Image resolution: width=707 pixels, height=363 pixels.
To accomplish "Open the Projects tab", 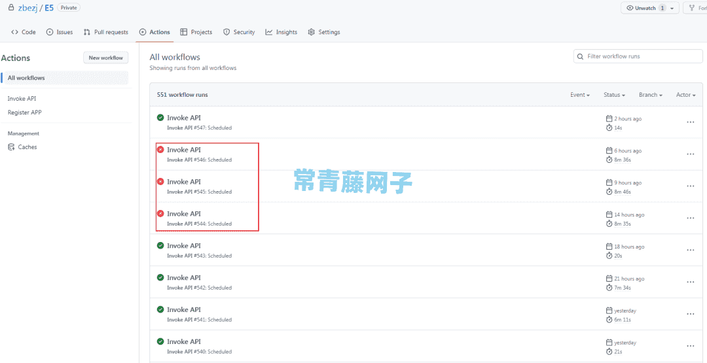I will (196, 32).
